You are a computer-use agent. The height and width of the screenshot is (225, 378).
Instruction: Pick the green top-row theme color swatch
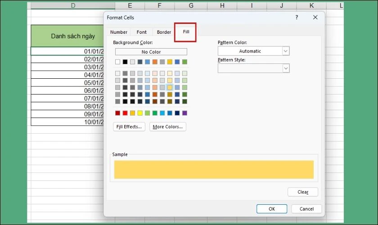point(184,62)
